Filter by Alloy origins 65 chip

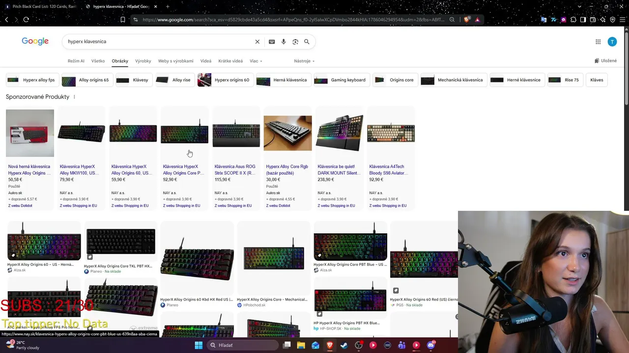[x=87, y=80]
